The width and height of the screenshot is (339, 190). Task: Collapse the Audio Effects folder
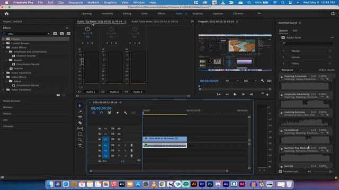pos(4,47)
